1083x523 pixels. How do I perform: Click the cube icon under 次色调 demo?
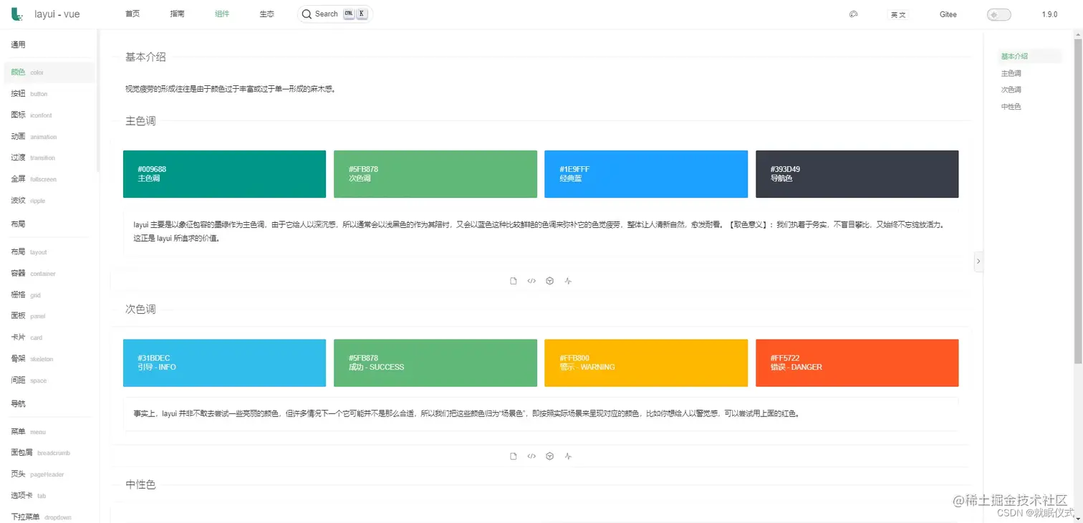coord(549,456)
